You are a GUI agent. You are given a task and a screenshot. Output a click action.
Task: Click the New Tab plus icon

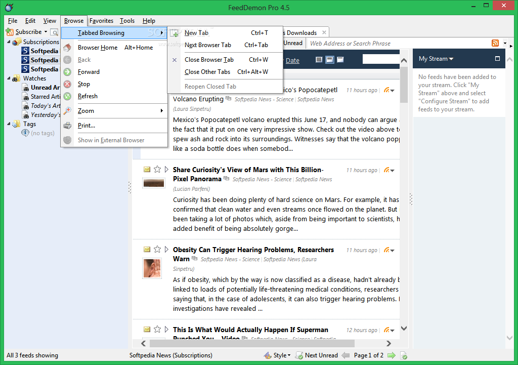click(175, 33)
